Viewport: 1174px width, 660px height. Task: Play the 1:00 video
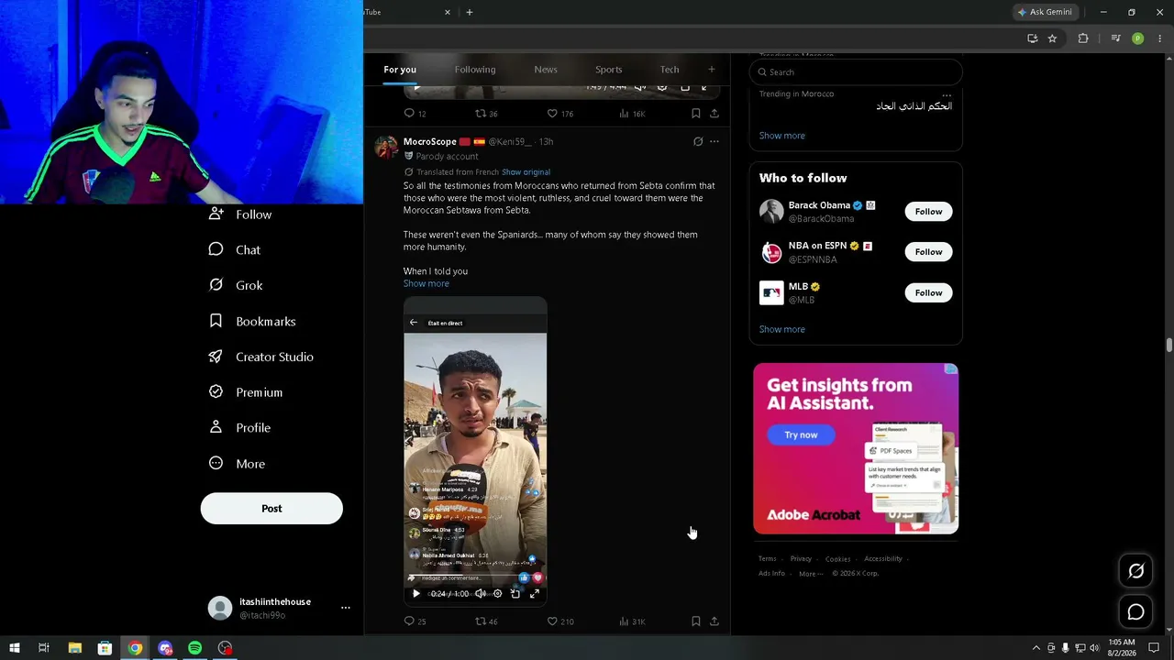[415, 594]
